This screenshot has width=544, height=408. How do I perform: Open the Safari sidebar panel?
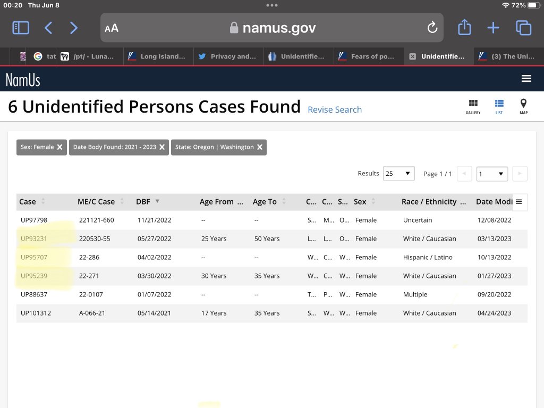click(x=21, y=28)
